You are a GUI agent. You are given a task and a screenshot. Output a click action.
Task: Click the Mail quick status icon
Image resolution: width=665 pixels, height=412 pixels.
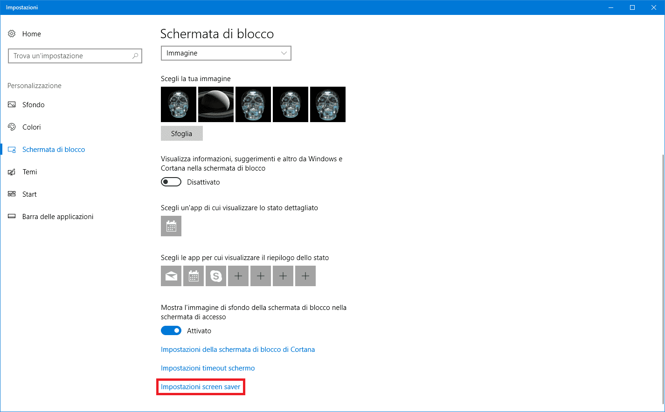pyautogui.click(x=171, y=276)
